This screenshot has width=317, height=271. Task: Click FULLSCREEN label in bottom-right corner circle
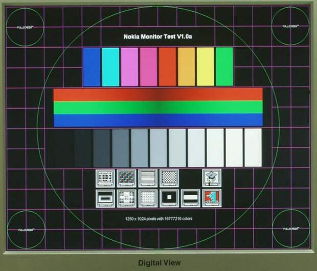291,228
